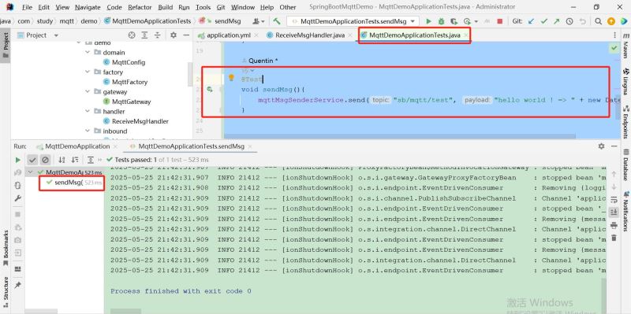Open Run panel settings gear

pos(601,146)
